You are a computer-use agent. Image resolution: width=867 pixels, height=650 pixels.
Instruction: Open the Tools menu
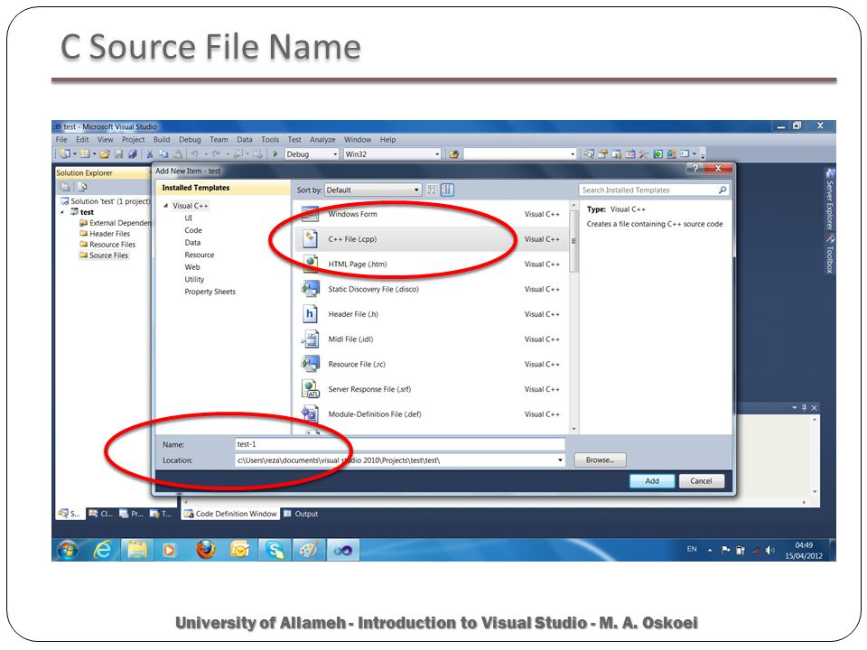click(270, 140)
